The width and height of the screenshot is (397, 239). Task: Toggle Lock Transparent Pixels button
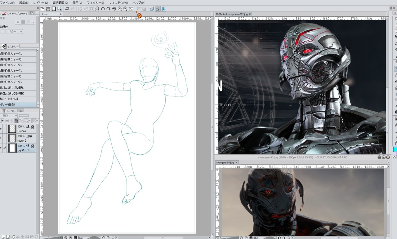21,121
